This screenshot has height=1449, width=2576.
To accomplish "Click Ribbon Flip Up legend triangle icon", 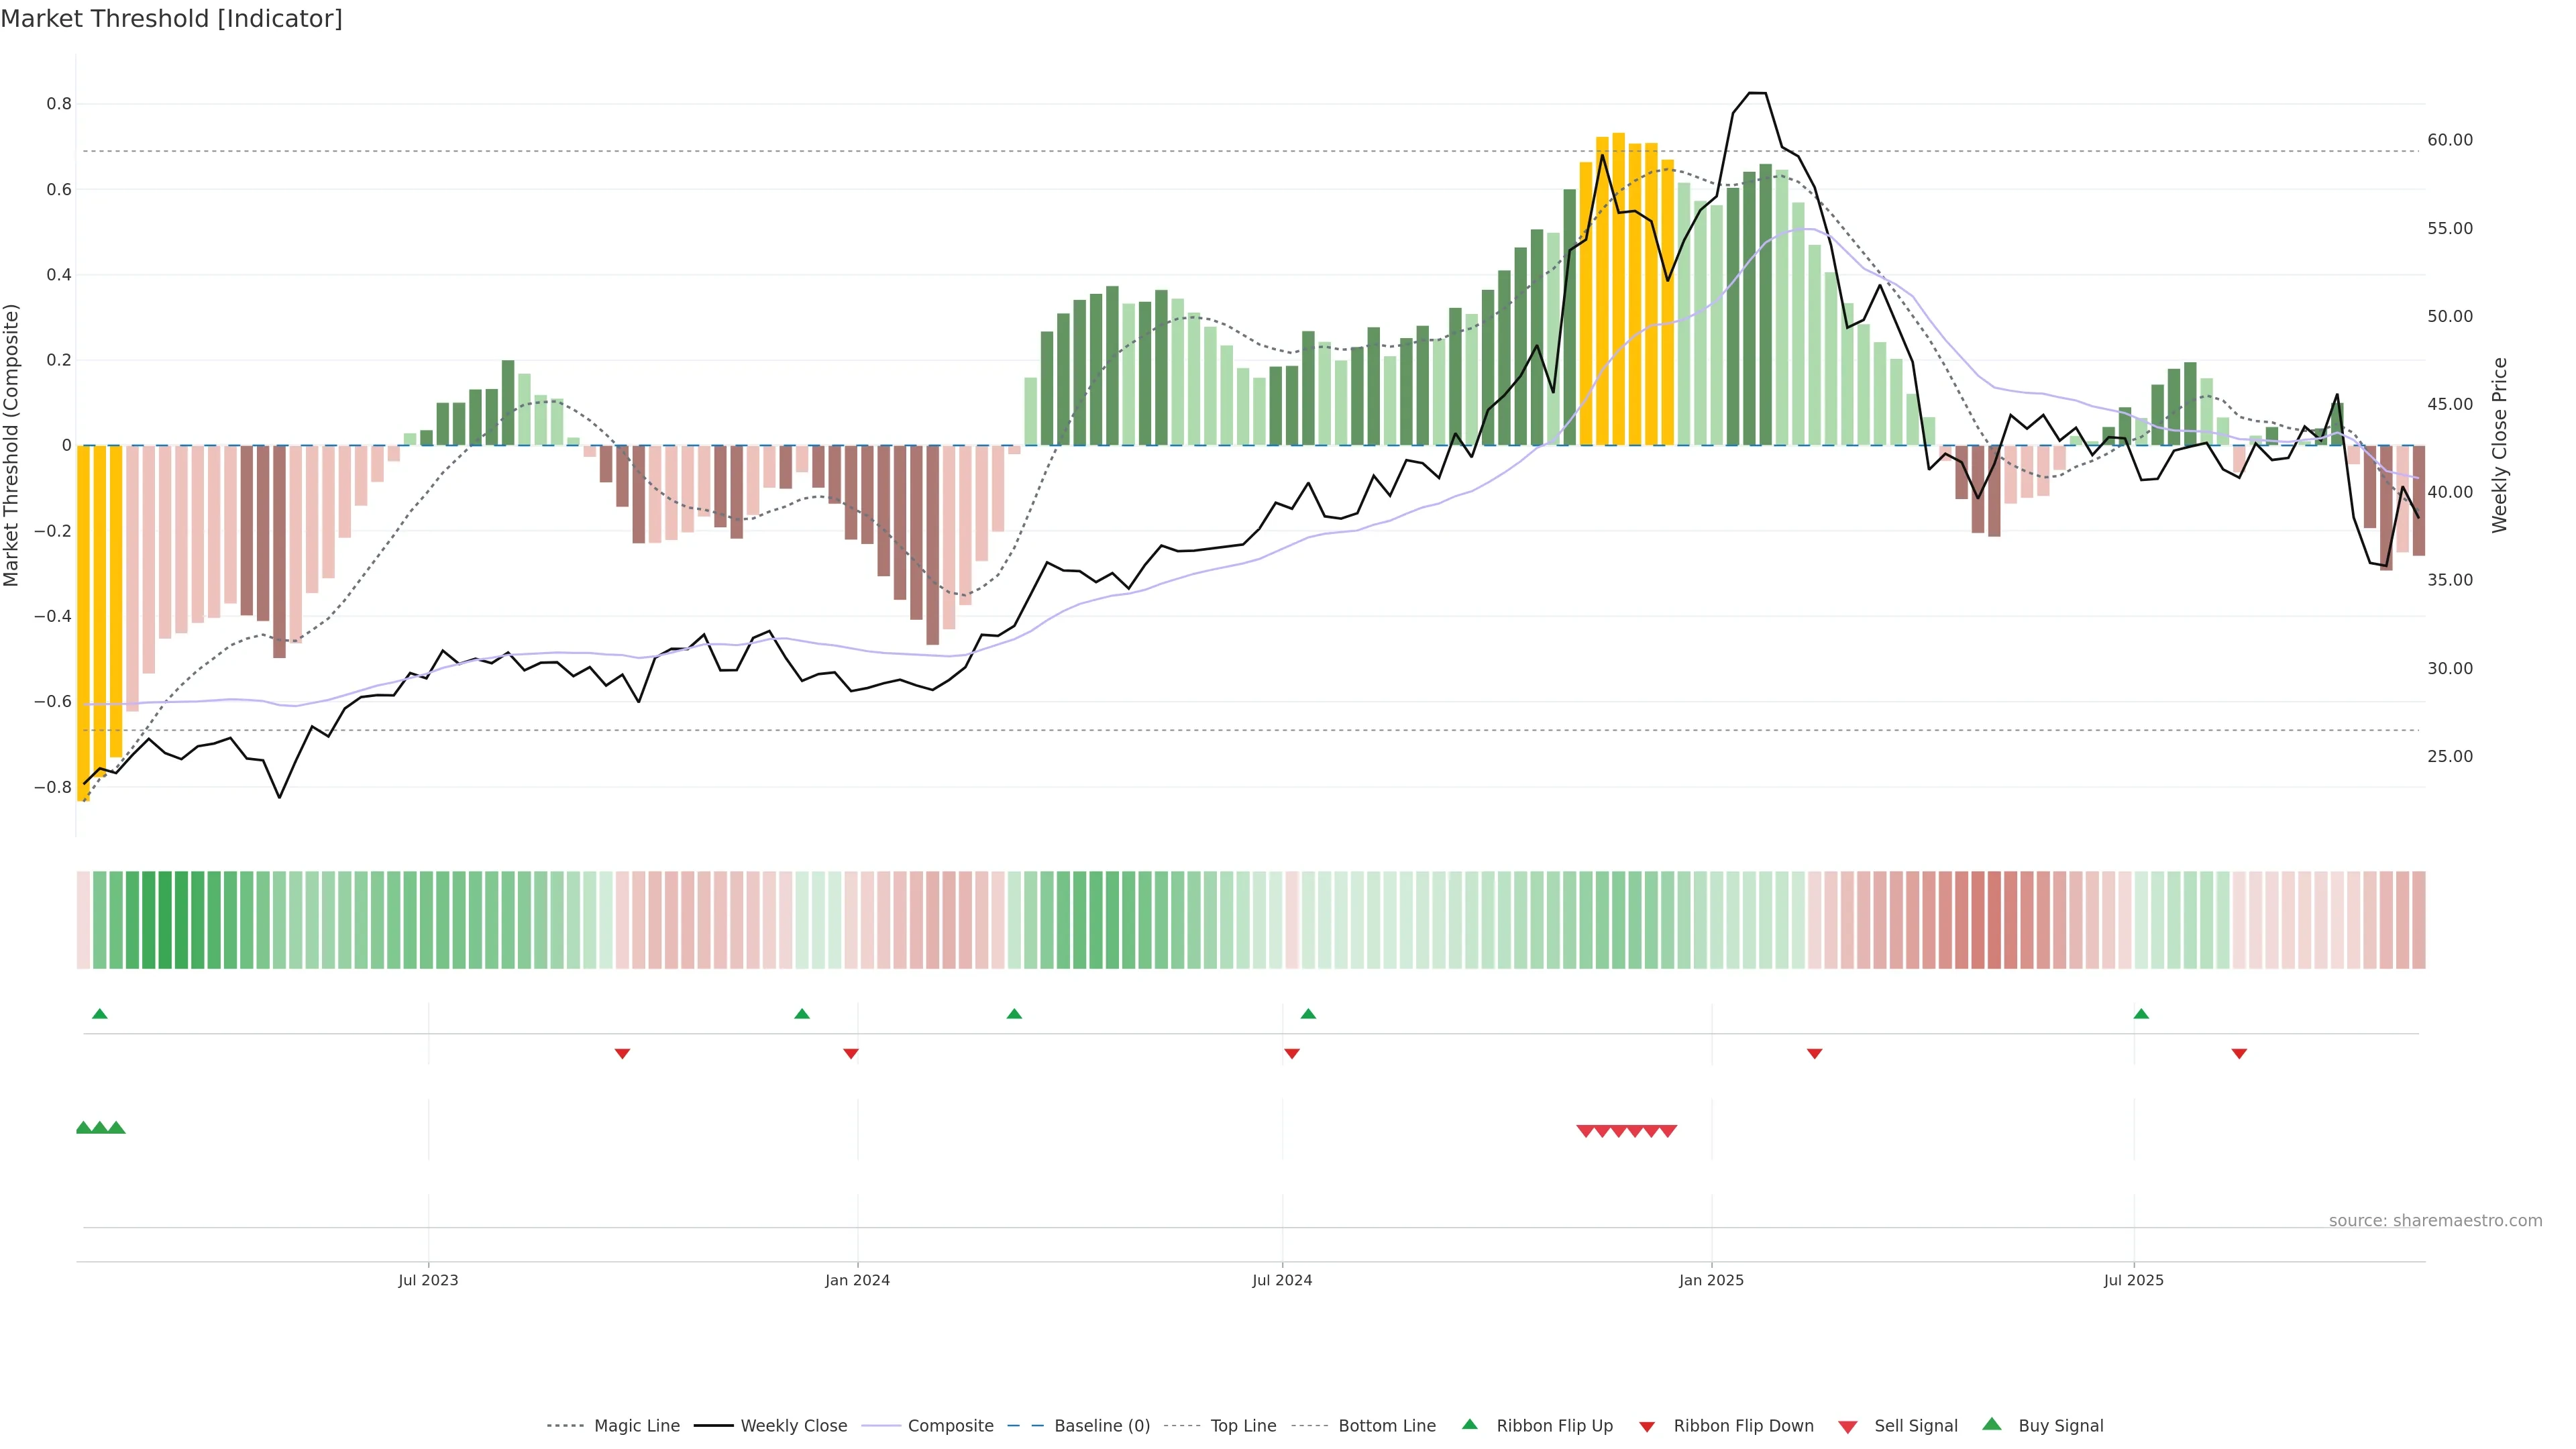I will pyautogui.click(x=1469, y=1425).
